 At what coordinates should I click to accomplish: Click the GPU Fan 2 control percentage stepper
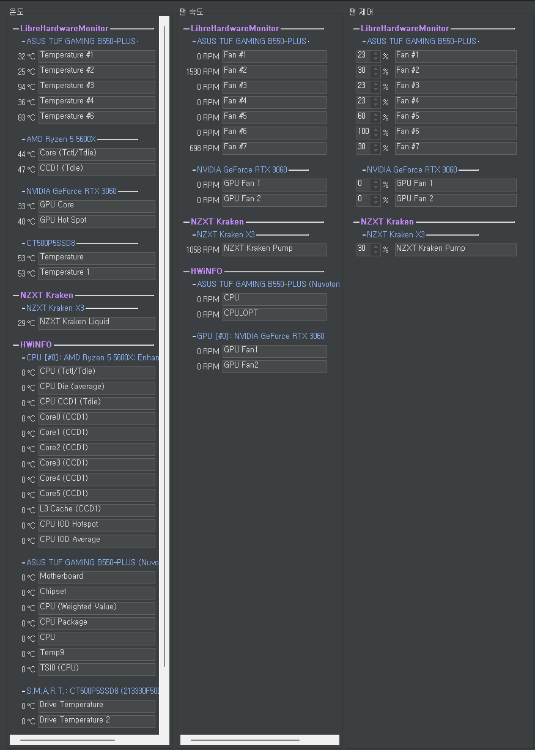point(369,200)
